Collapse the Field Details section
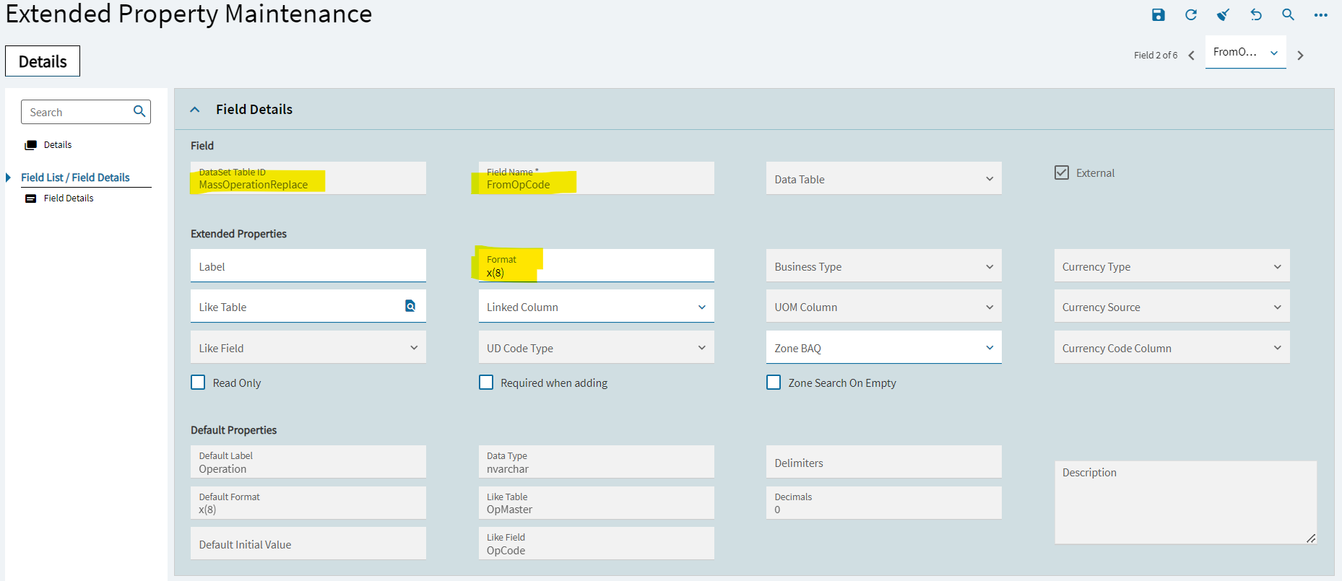Viewport: 1342px width, 581px height. 194,110
